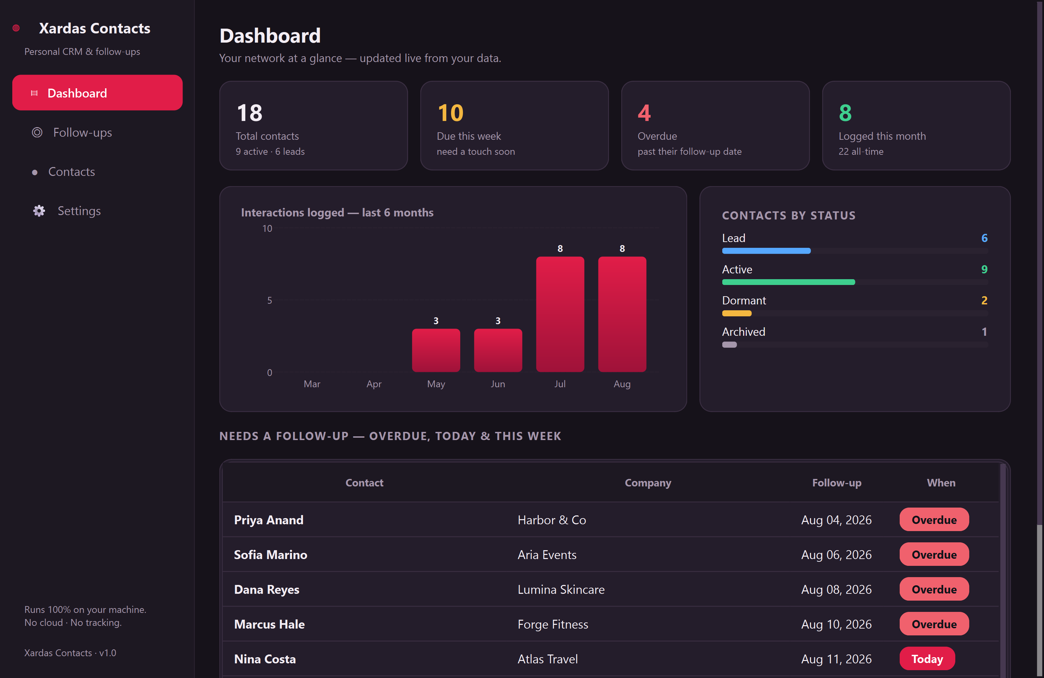The image size is (1044, 678).
Task: Open Sofia Marino contact row
Action: [610, 554]
